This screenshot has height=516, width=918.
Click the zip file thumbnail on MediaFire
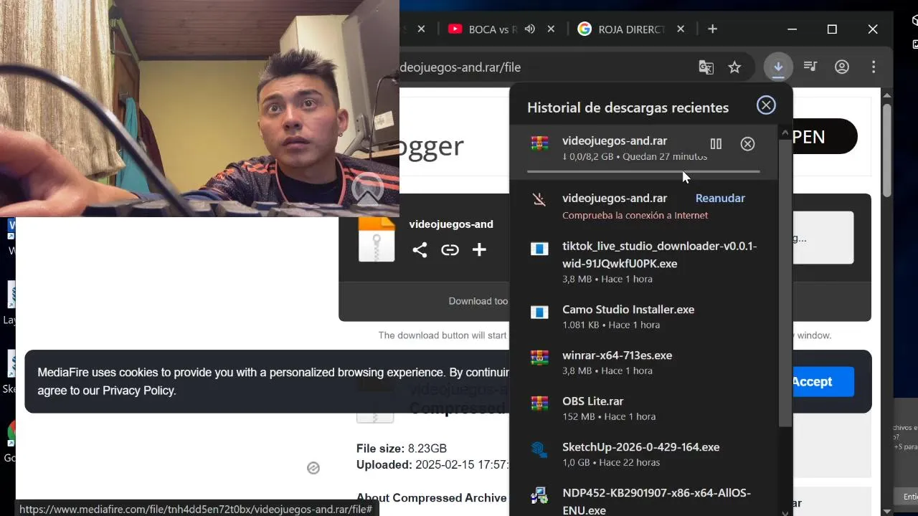tap(377, 239)
